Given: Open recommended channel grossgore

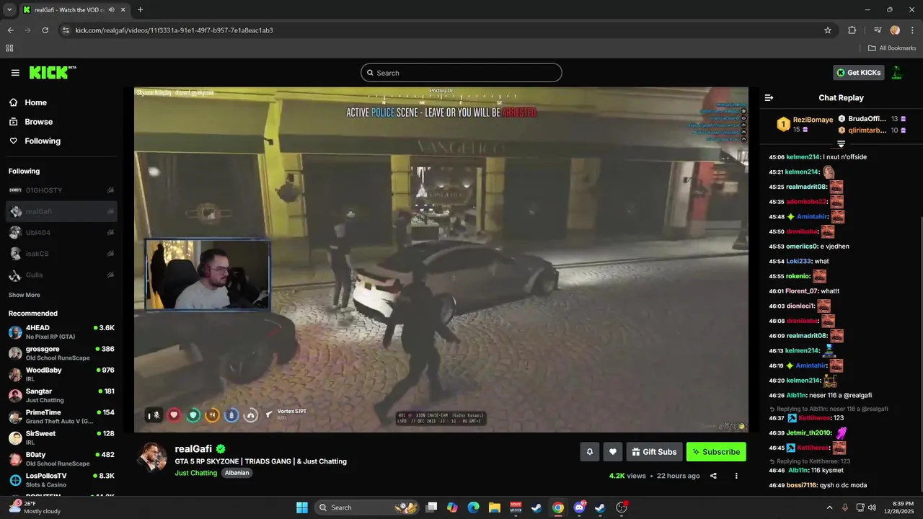Looking at the screenshot, I should click(61, 353).
